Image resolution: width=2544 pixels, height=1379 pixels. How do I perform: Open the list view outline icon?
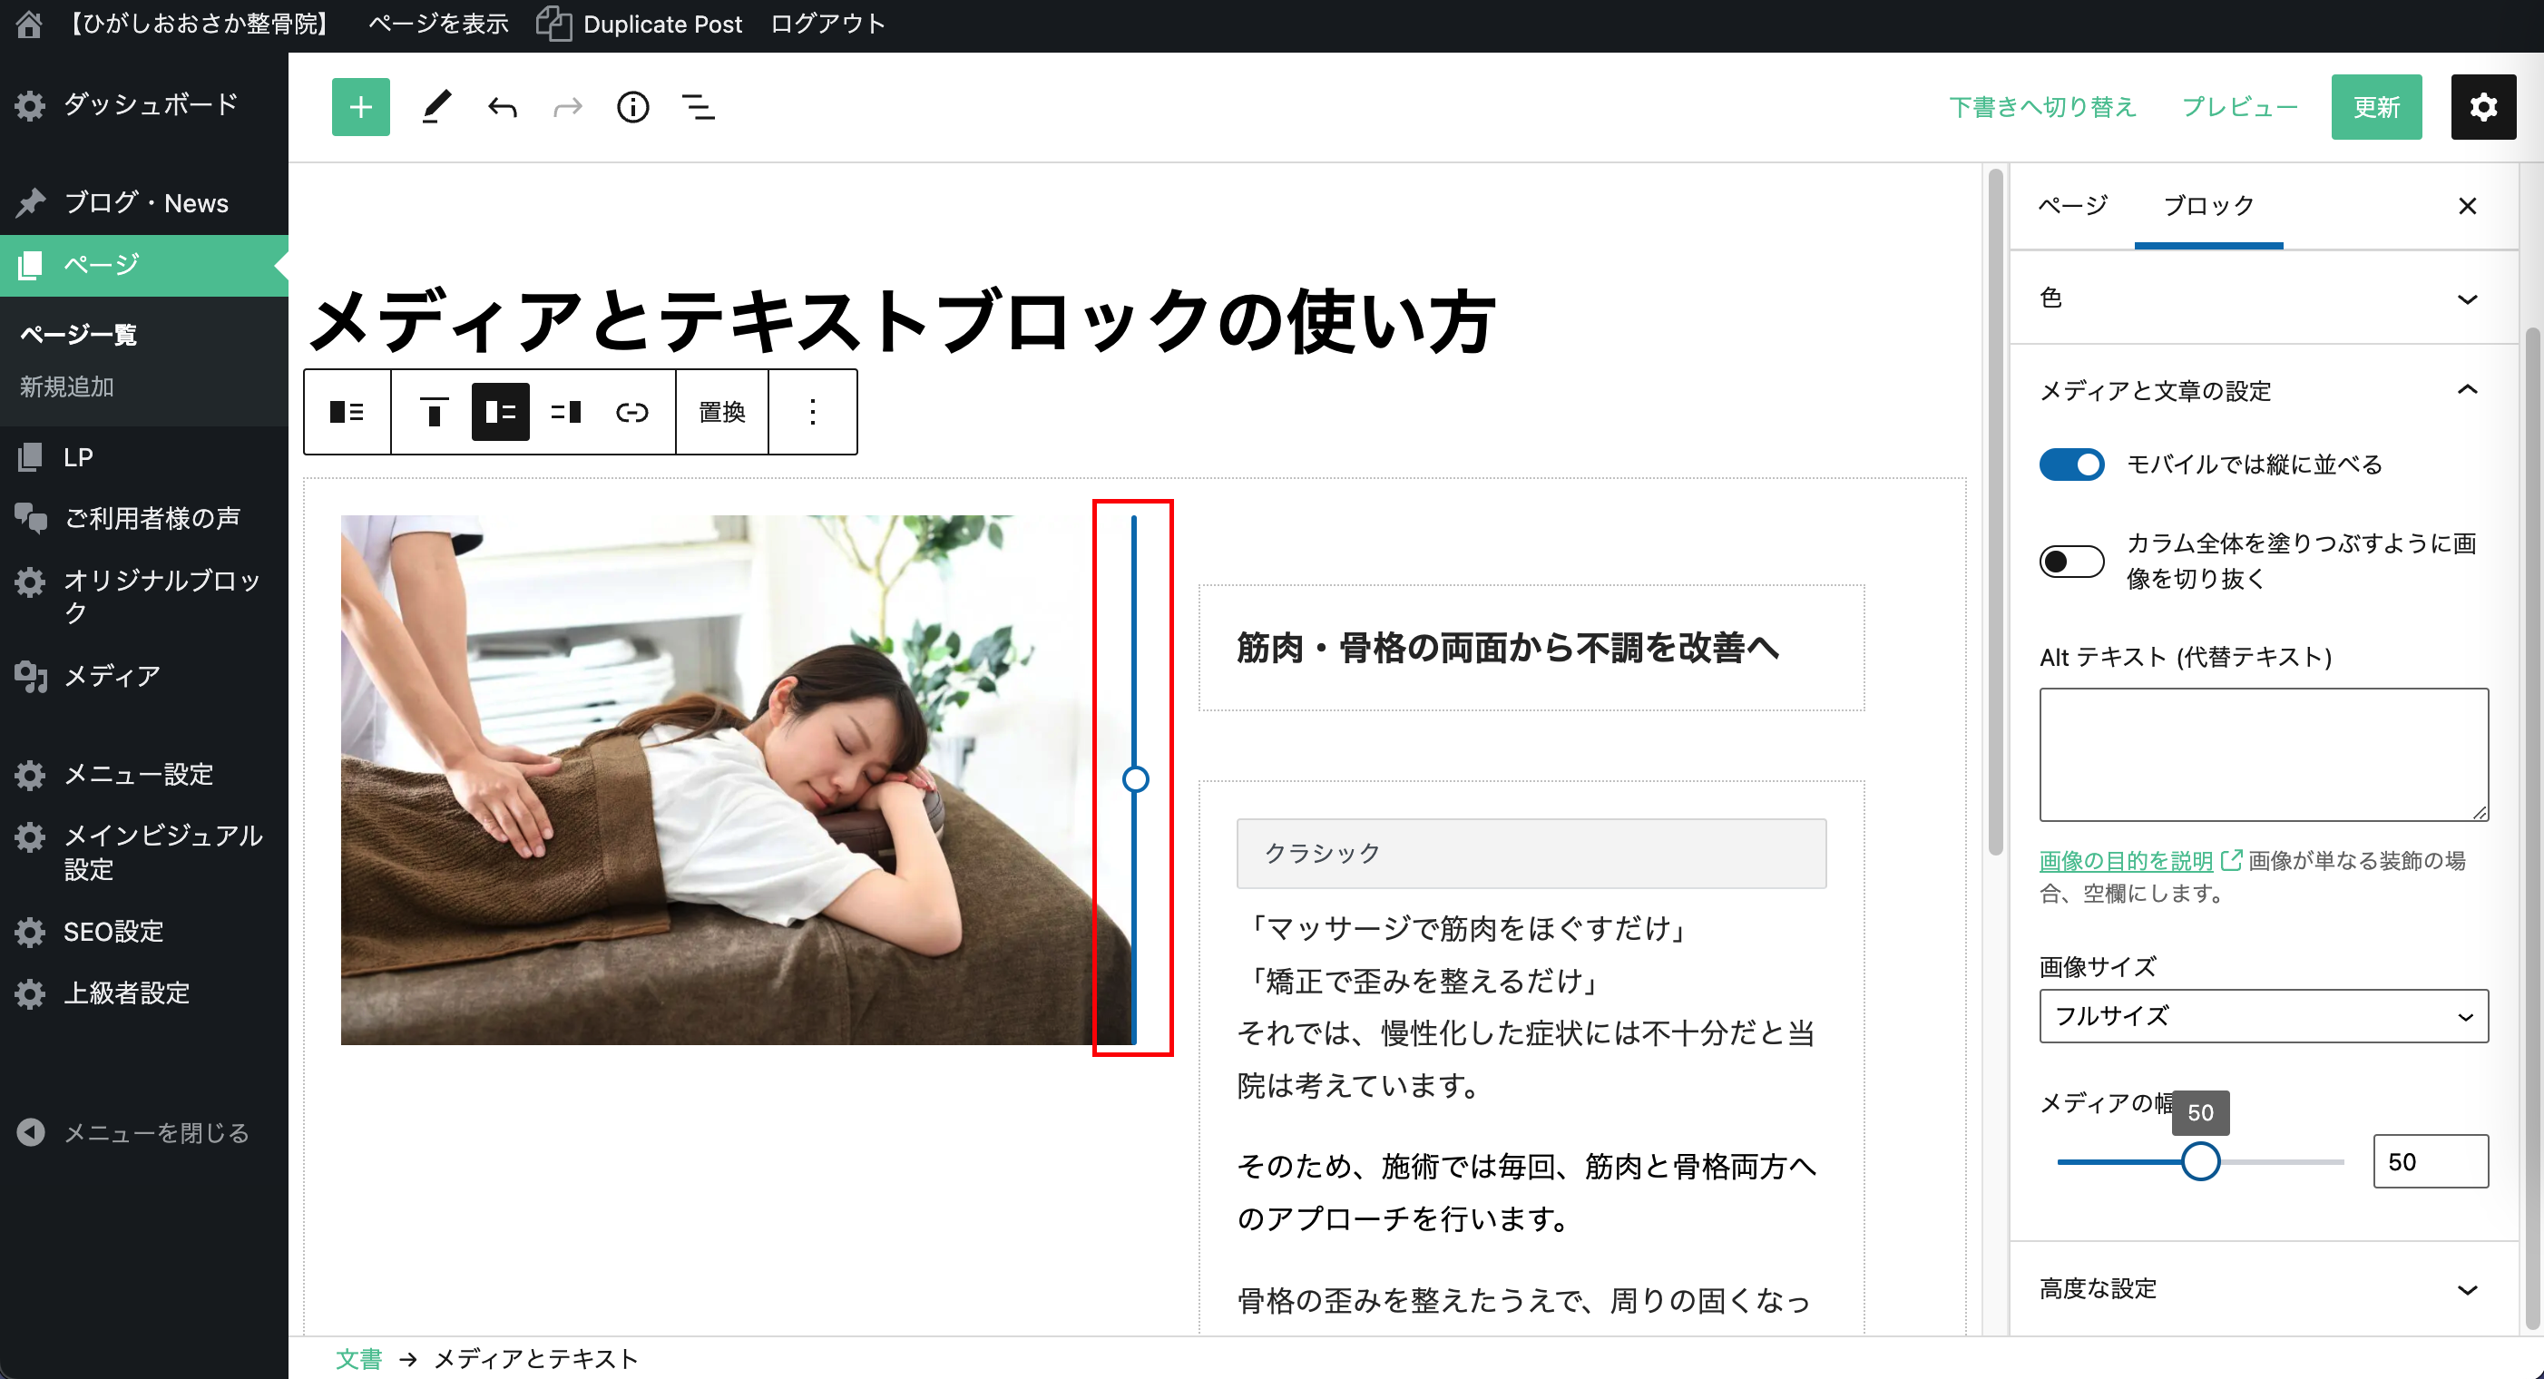[x=699, y=107]
